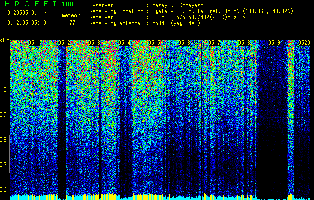Screen dimensions: 314x200
Task: Click the 0512 time marker
Action: [64, 43]
